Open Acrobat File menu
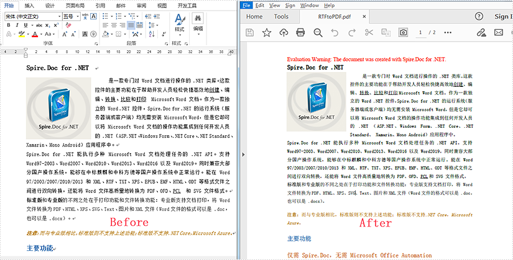 (246, 6)
